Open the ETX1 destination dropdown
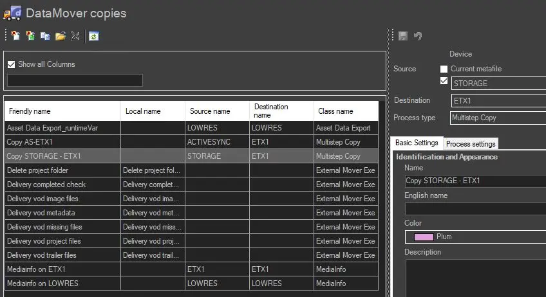Image resolution: width=546 pixels, height=297 pixels. tap(498, 101)
